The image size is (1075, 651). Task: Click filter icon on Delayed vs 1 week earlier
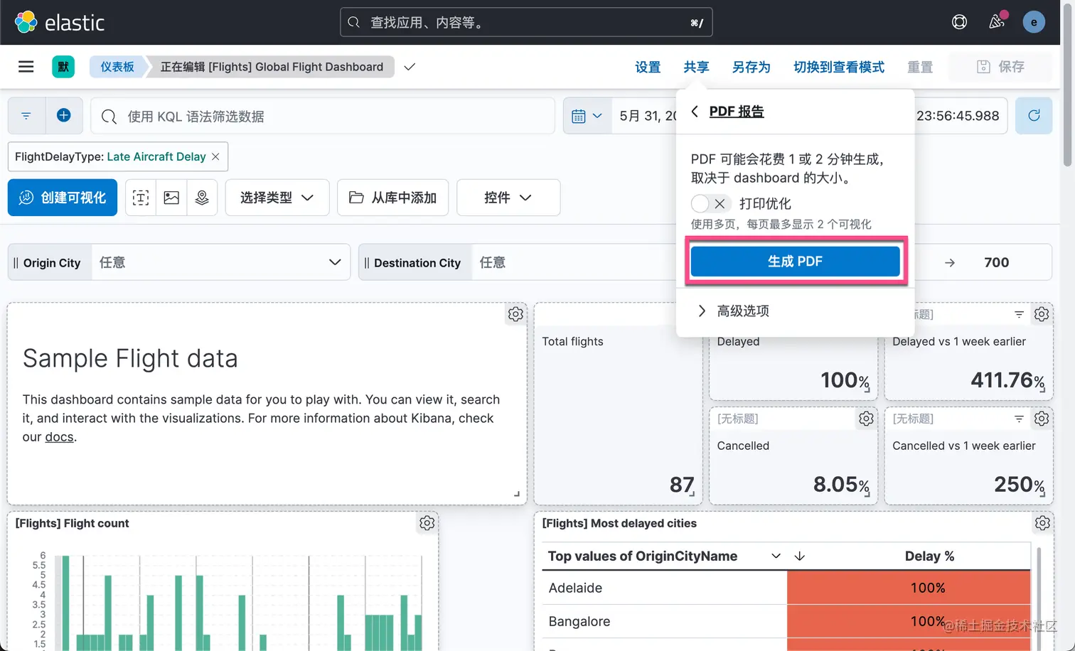[1019, 314]
